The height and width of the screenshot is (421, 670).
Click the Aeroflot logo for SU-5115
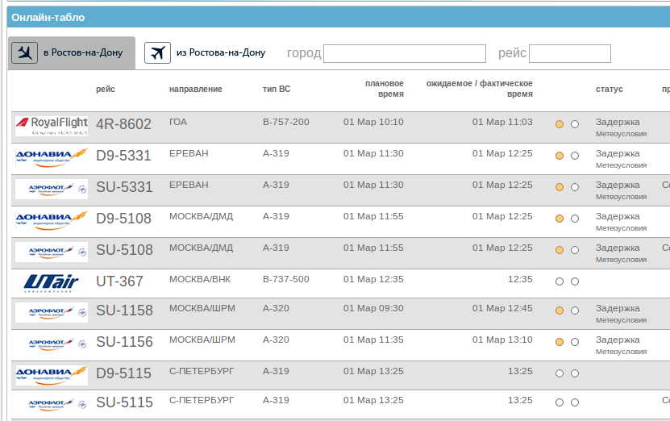coord(52,404)
